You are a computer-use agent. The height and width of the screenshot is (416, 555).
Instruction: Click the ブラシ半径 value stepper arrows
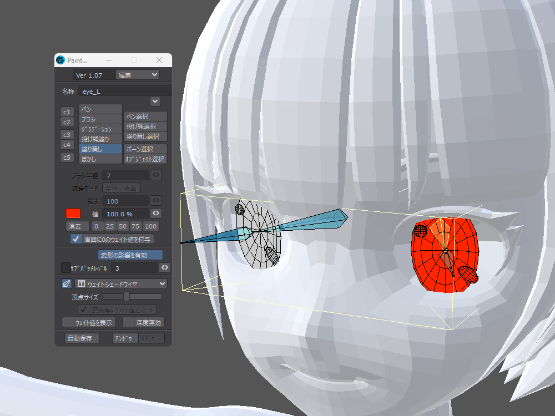(x=156, y=175)
